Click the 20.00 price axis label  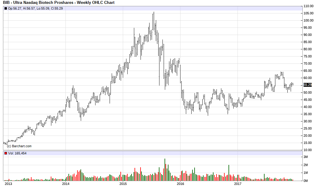pos(307,136)
